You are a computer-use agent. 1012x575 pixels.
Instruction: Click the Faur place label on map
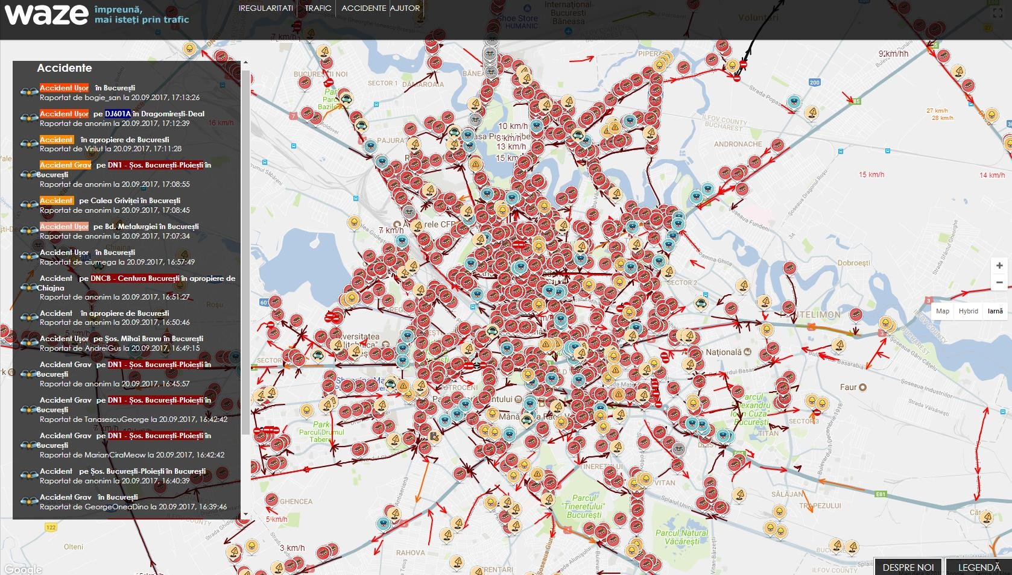coord(849,387)
